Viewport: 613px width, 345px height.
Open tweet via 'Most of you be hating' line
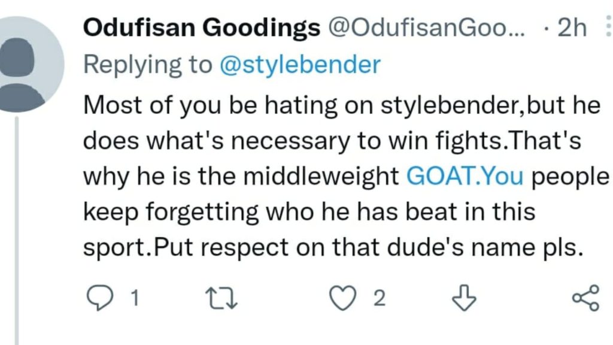point(342,105)
